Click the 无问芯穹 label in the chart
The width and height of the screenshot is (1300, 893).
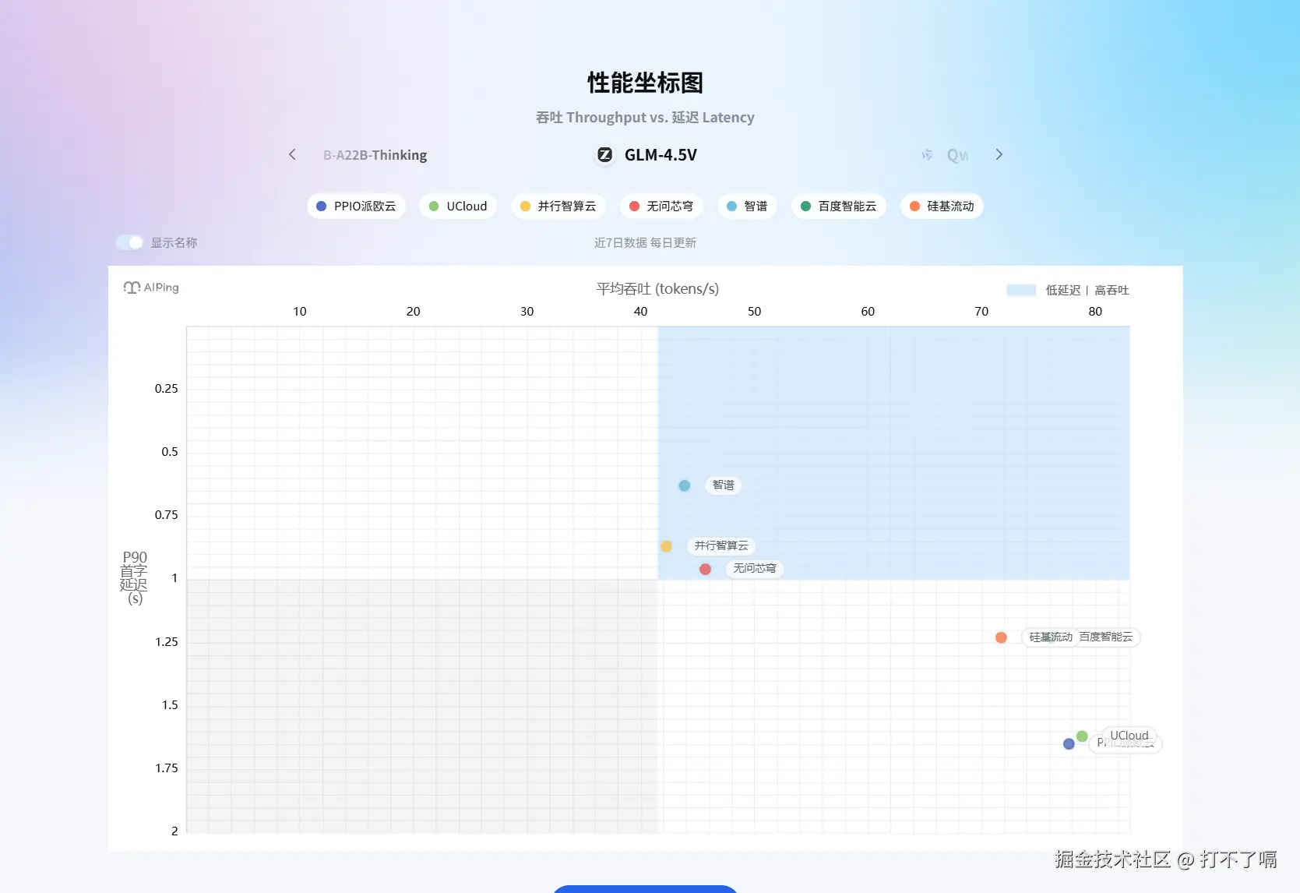(x=755, y=568)
